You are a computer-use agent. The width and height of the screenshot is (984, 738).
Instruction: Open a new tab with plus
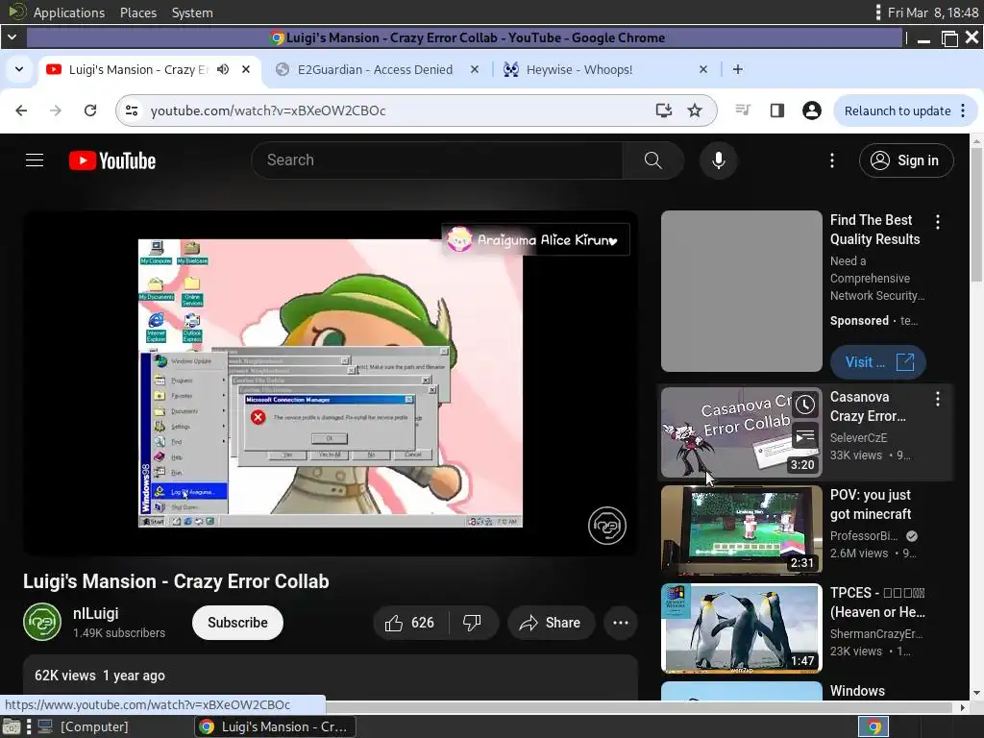(738, 69)
